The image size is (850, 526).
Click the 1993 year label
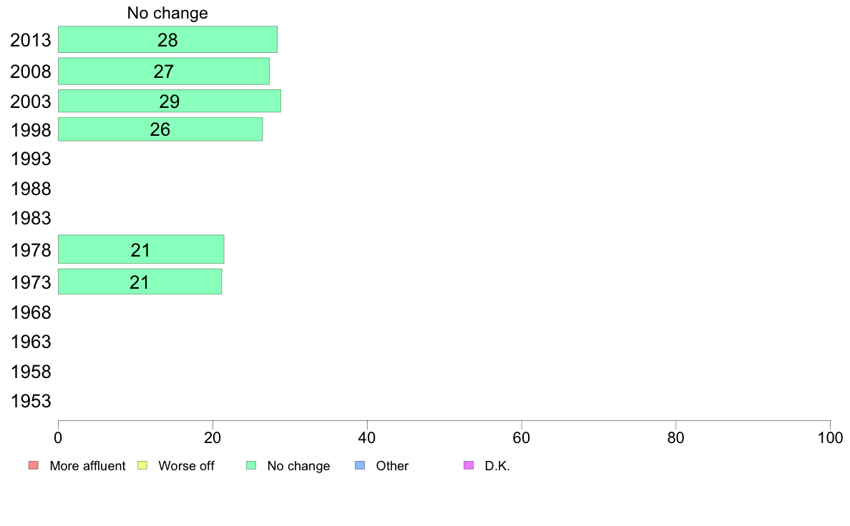[31, 159]
